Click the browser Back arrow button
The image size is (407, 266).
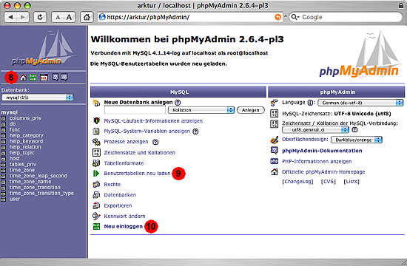(x=10, y=17)
